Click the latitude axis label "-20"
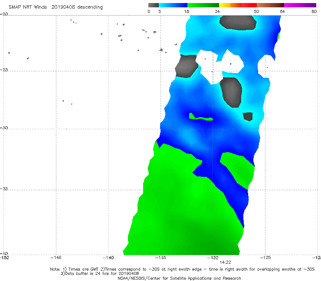This screenshot has height=281, width=321. (x=4, y=14)
